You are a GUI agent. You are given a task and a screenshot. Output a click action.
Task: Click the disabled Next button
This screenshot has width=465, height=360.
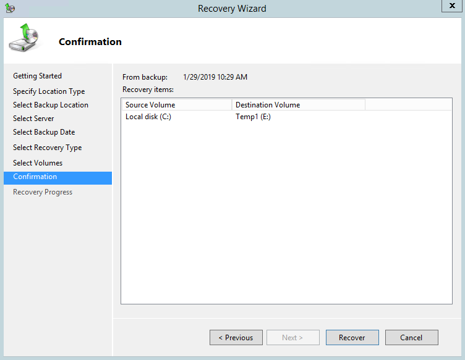pos(292,338)
